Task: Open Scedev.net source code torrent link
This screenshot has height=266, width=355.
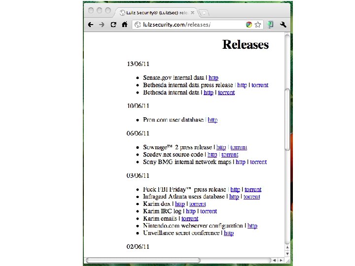Action: (230, 155)
